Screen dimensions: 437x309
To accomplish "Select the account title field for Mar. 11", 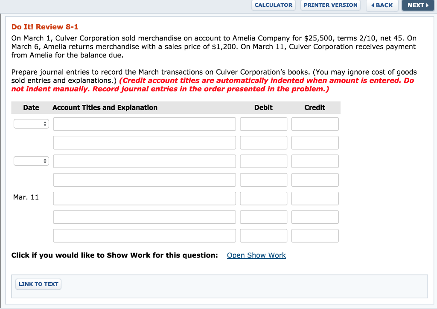I will pos(144,198).
